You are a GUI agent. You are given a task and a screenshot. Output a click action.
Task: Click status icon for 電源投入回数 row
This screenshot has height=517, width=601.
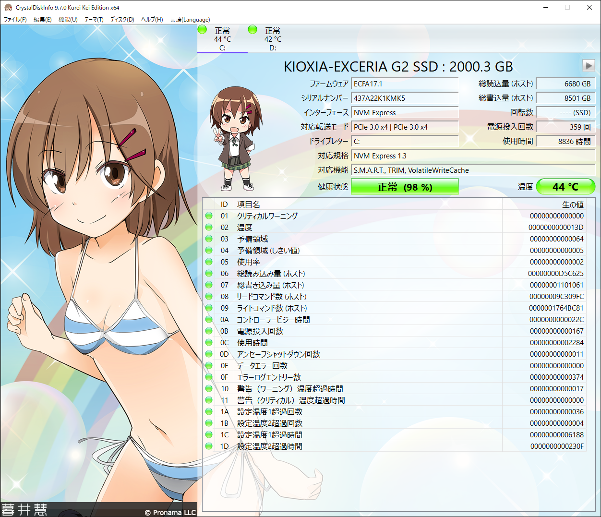pos(209,331)
